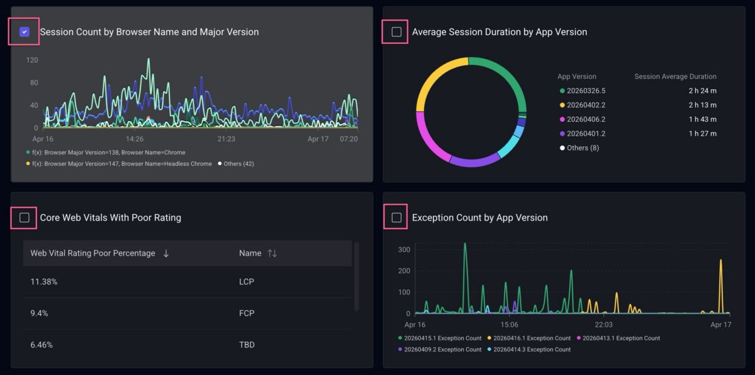Viewport: 755px width, 375px height.
Task: Sort by Web Vital Rating Poor Percentage arrow
Action: pos(166,253)
